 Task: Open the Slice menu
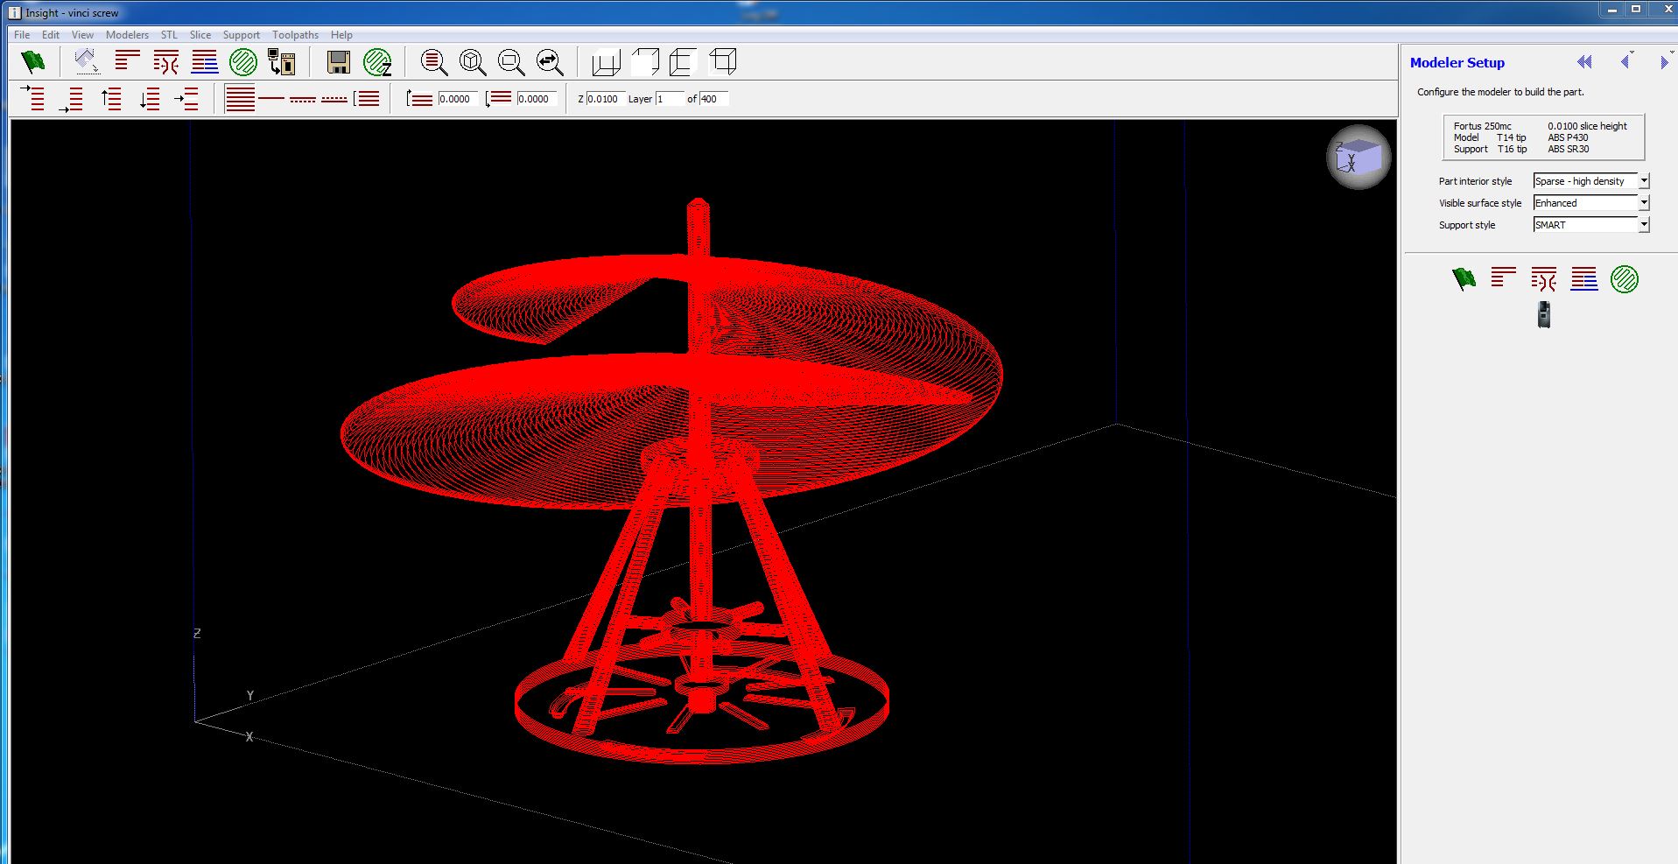[200, 35]
